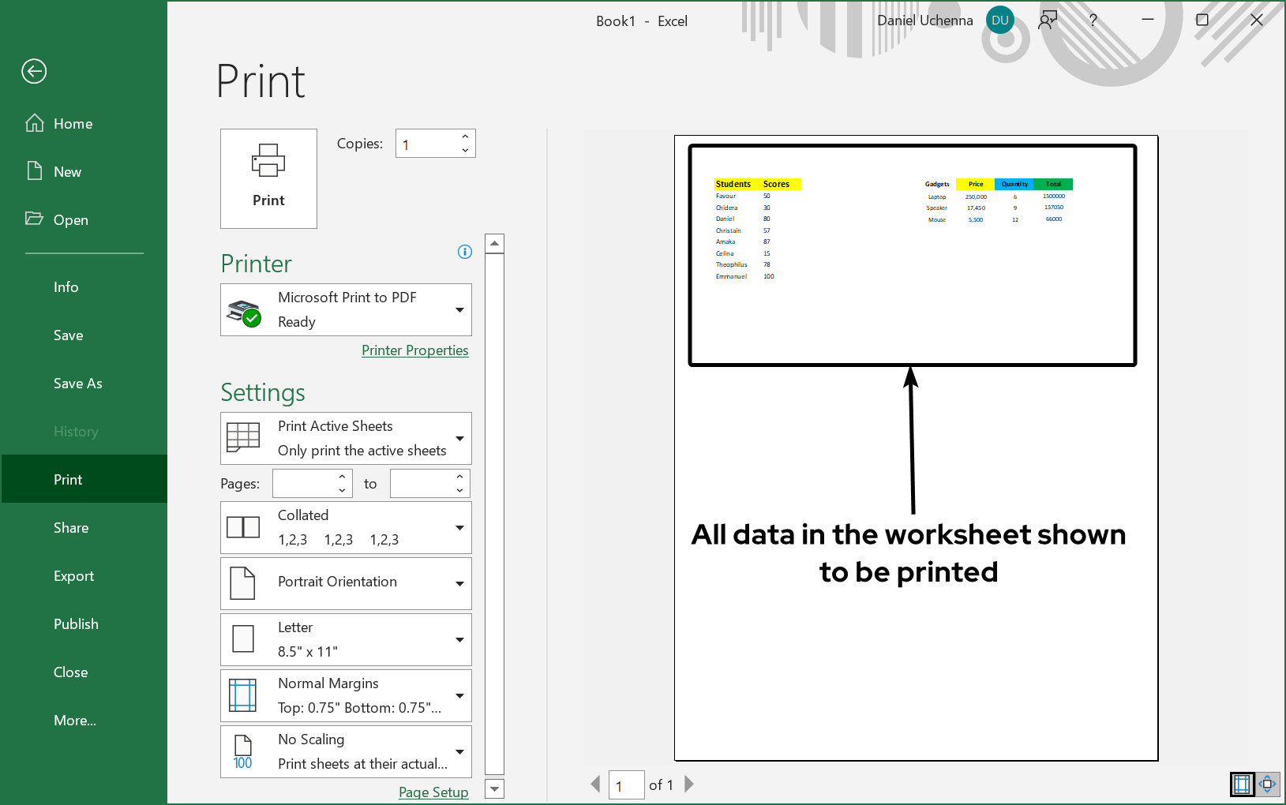The width and height of the screenshot is (1286, 805).
Task: Click the DU account avatar
Action: pyautogui.click(x=1000, y=21)
